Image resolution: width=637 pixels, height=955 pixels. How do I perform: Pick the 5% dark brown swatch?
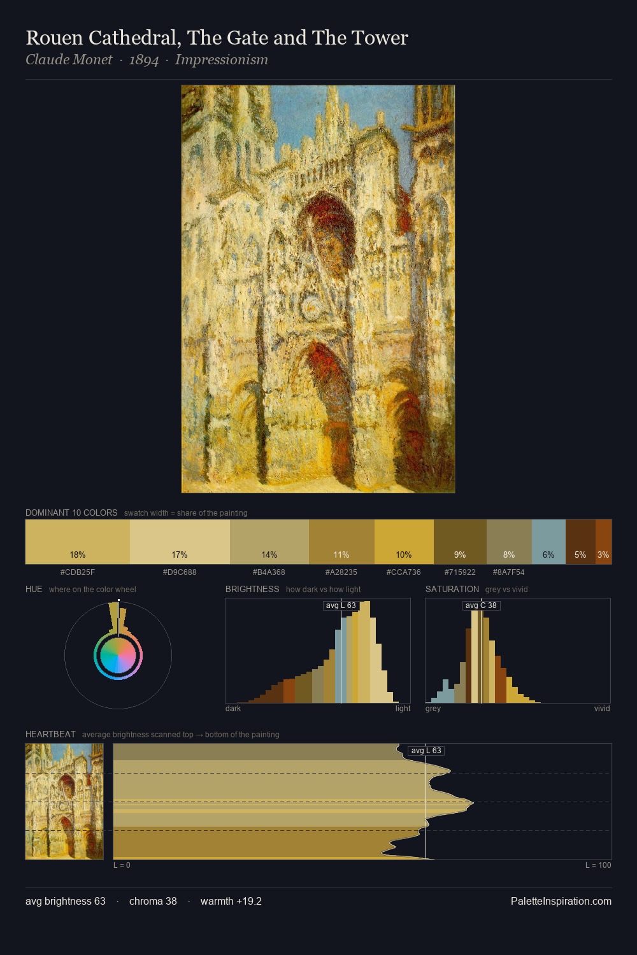(x=580, y=542)
